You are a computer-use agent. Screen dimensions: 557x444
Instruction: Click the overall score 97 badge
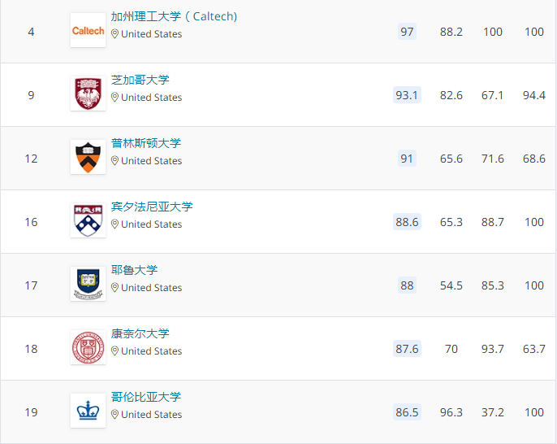click(407, 32)
